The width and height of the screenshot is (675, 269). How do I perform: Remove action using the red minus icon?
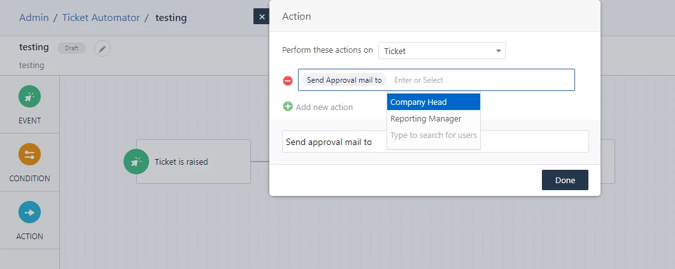[x=288, y=80]
